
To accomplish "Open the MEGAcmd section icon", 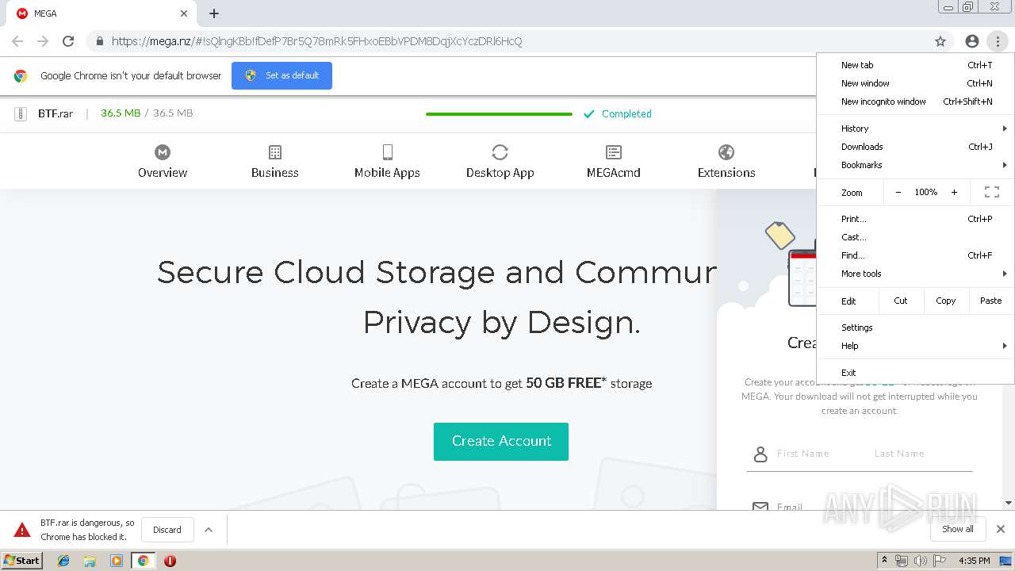I will 614,152.
